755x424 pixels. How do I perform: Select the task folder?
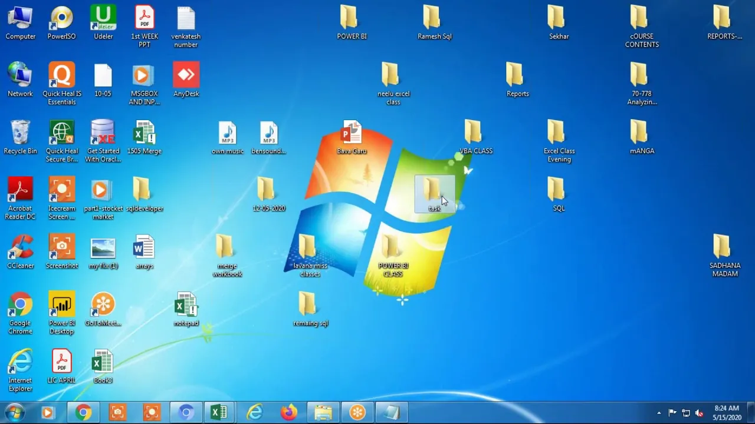434,194
